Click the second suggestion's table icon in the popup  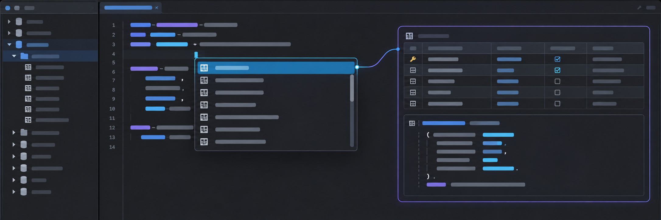[204, 80]
